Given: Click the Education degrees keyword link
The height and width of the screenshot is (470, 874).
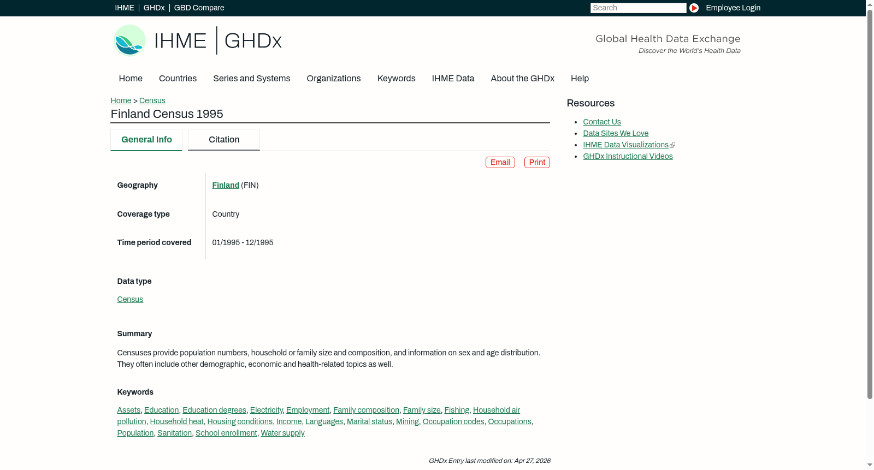Looking at the screenshot, I should tap(215, 410).
